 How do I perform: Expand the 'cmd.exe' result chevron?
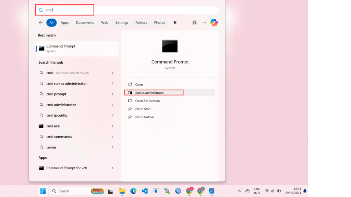(x=113, y=126)
